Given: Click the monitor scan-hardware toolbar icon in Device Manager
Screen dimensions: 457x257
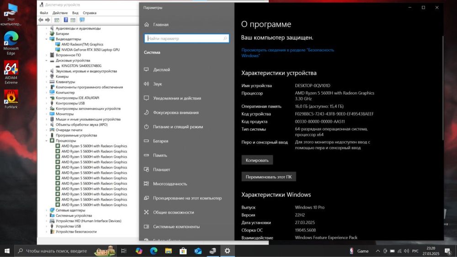Looking at the screenshot, I should [x=82, y=20].
